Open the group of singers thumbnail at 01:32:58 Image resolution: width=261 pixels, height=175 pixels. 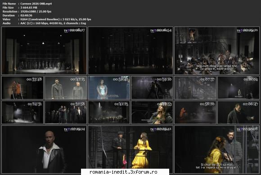pyautogui.click(x=66, y=112)
